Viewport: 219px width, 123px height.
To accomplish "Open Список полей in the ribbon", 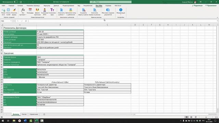I will [8, 12].
